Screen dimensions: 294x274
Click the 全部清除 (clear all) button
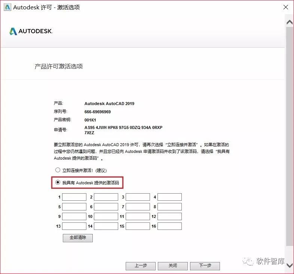tap(78, 238)
